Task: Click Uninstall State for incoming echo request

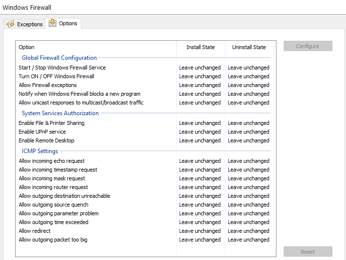Action: click(x=249, y=161)
